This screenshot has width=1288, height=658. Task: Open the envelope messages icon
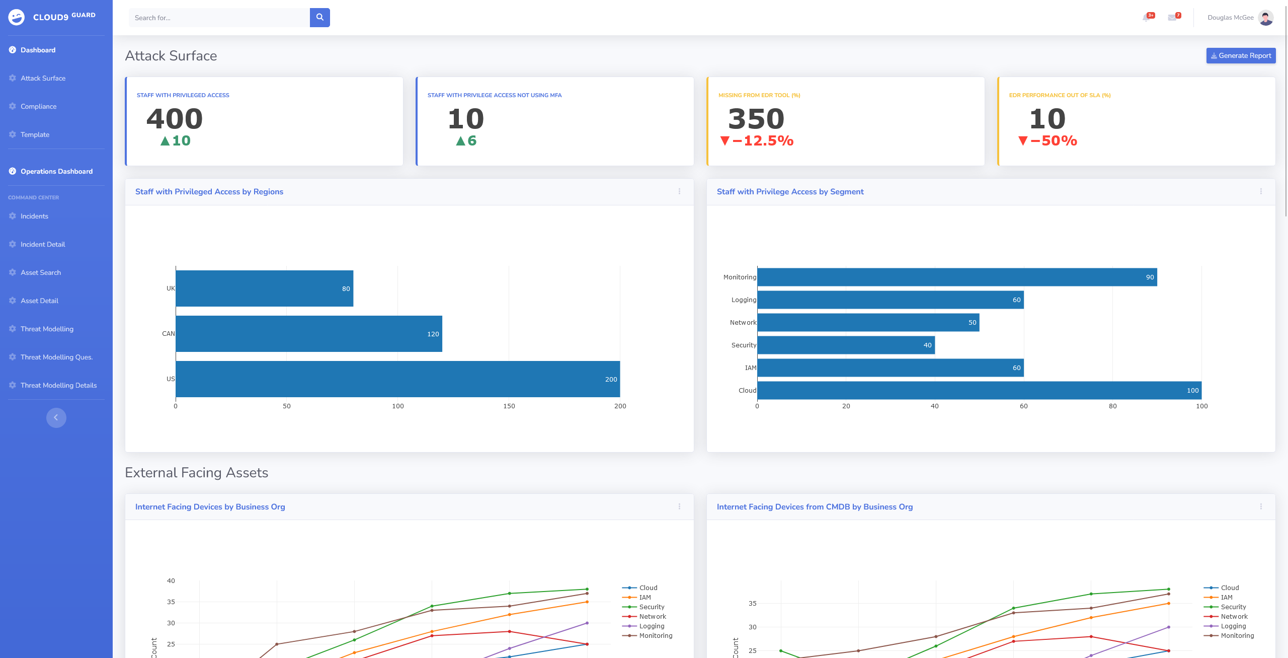click(1172, 18)
